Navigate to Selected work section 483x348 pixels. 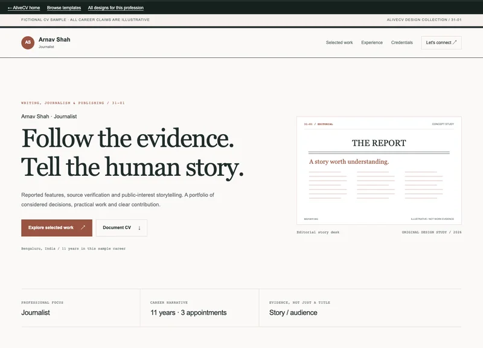coord(339,42)
